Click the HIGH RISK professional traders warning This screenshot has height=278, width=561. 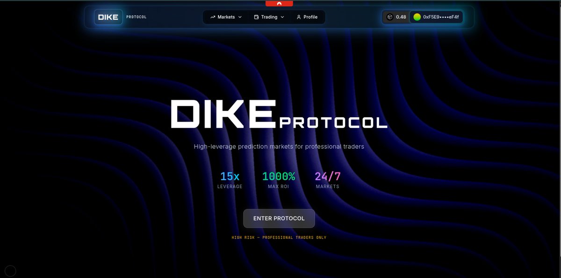[x=279, y=237]
